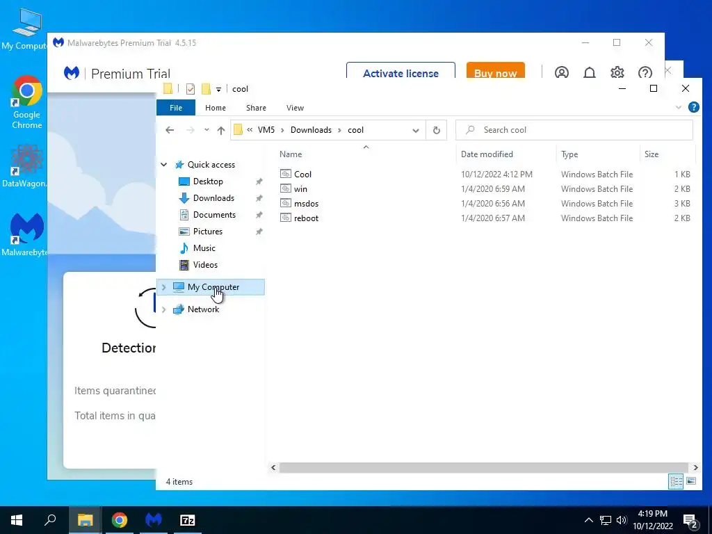Open the Share ribbon tab

(256, 108)
